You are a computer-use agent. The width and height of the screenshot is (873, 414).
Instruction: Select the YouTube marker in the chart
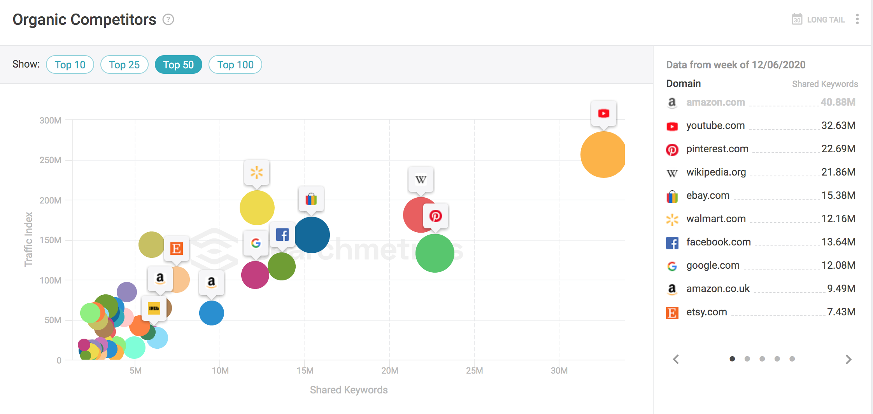click(x=603, y=113)
